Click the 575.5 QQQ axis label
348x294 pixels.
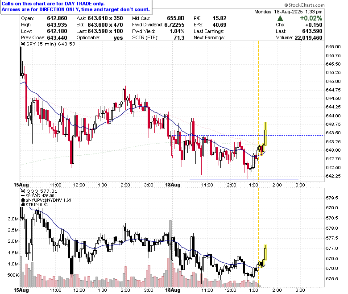click(x=332, y=278)
